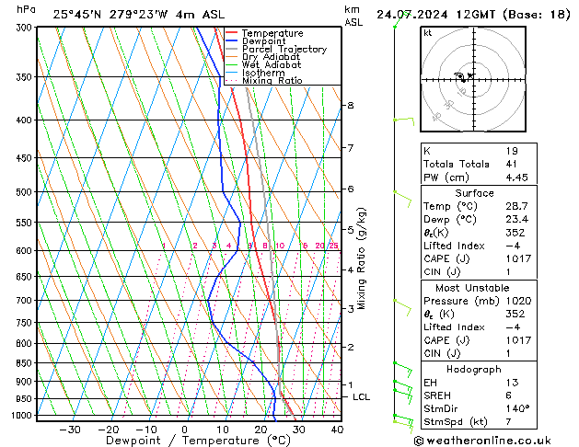Click the red Temperature legend entry
Image resolution: width=579 pixels, height=447 pixels.
tap(272, 33)
